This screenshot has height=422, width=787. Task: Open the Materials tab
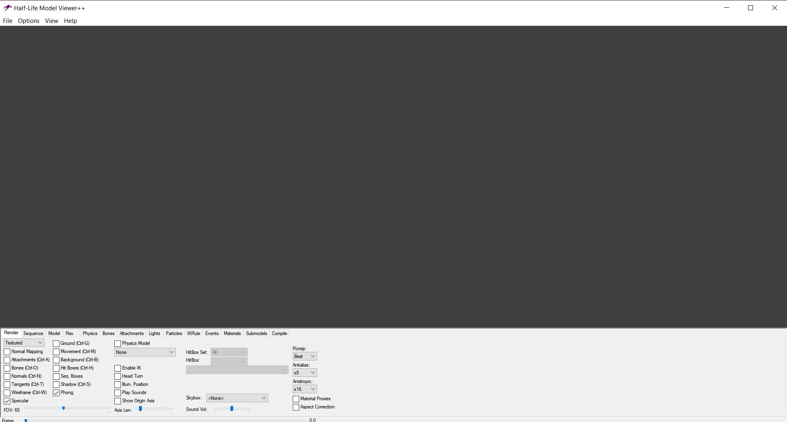[232, 333]
